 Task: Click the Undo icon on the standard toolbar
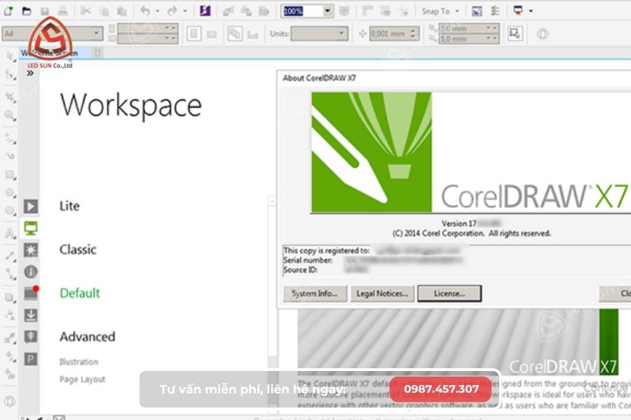[146, 11]
